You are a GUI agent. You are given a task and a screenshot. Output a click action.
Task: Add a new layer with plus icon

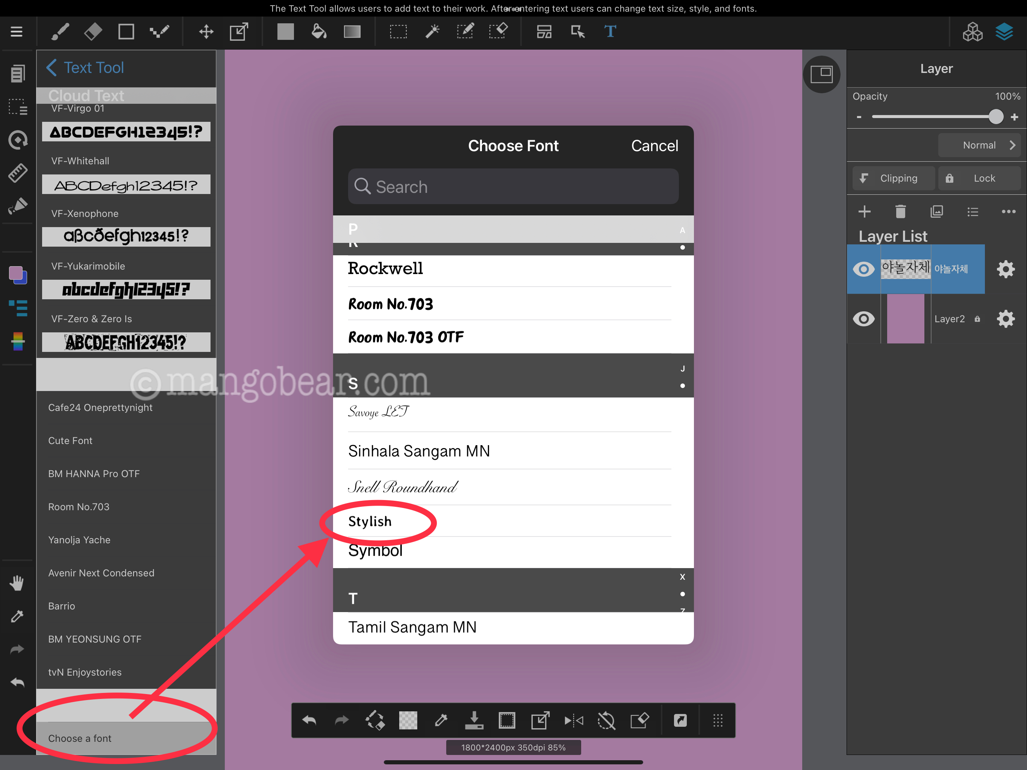(x=864, y=212)
